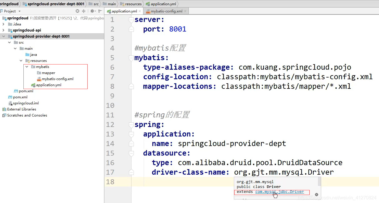The height and width of the screenshot is (203, 379).
Task: Collapse the main folder
Action: click(x=15, y=49)
